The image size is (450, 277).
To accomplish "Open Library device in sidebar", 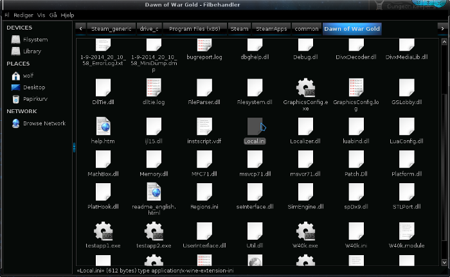I will (x=26, y=51).
